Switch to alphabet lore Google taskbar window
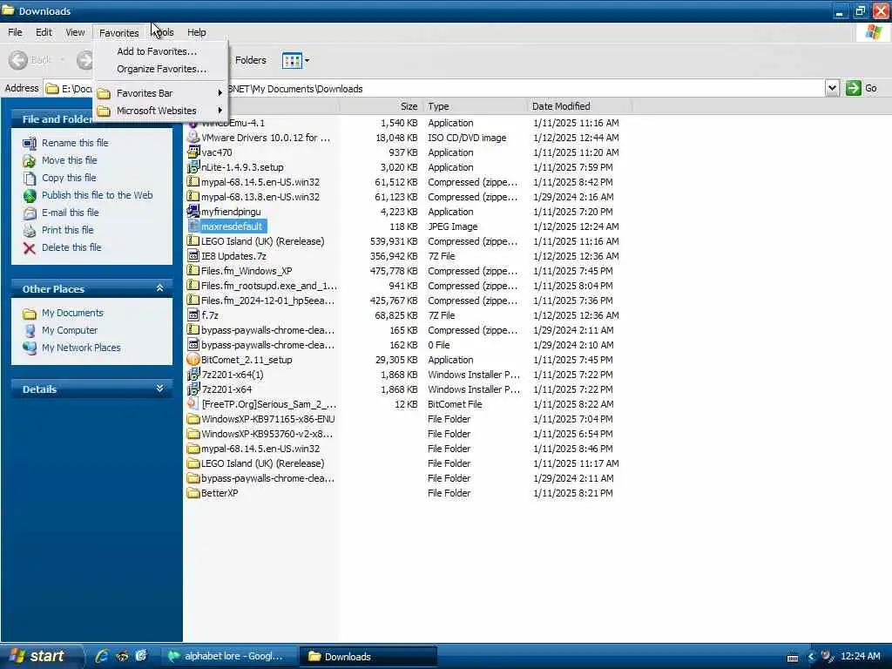 [x=230, y=657]
